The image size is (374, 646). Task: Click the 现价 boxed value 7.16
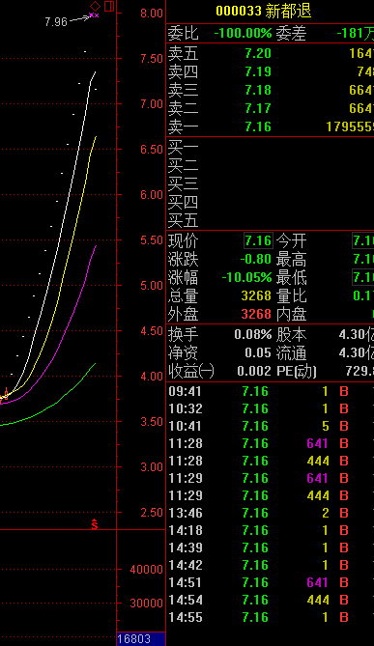click(x=258, y=240)
